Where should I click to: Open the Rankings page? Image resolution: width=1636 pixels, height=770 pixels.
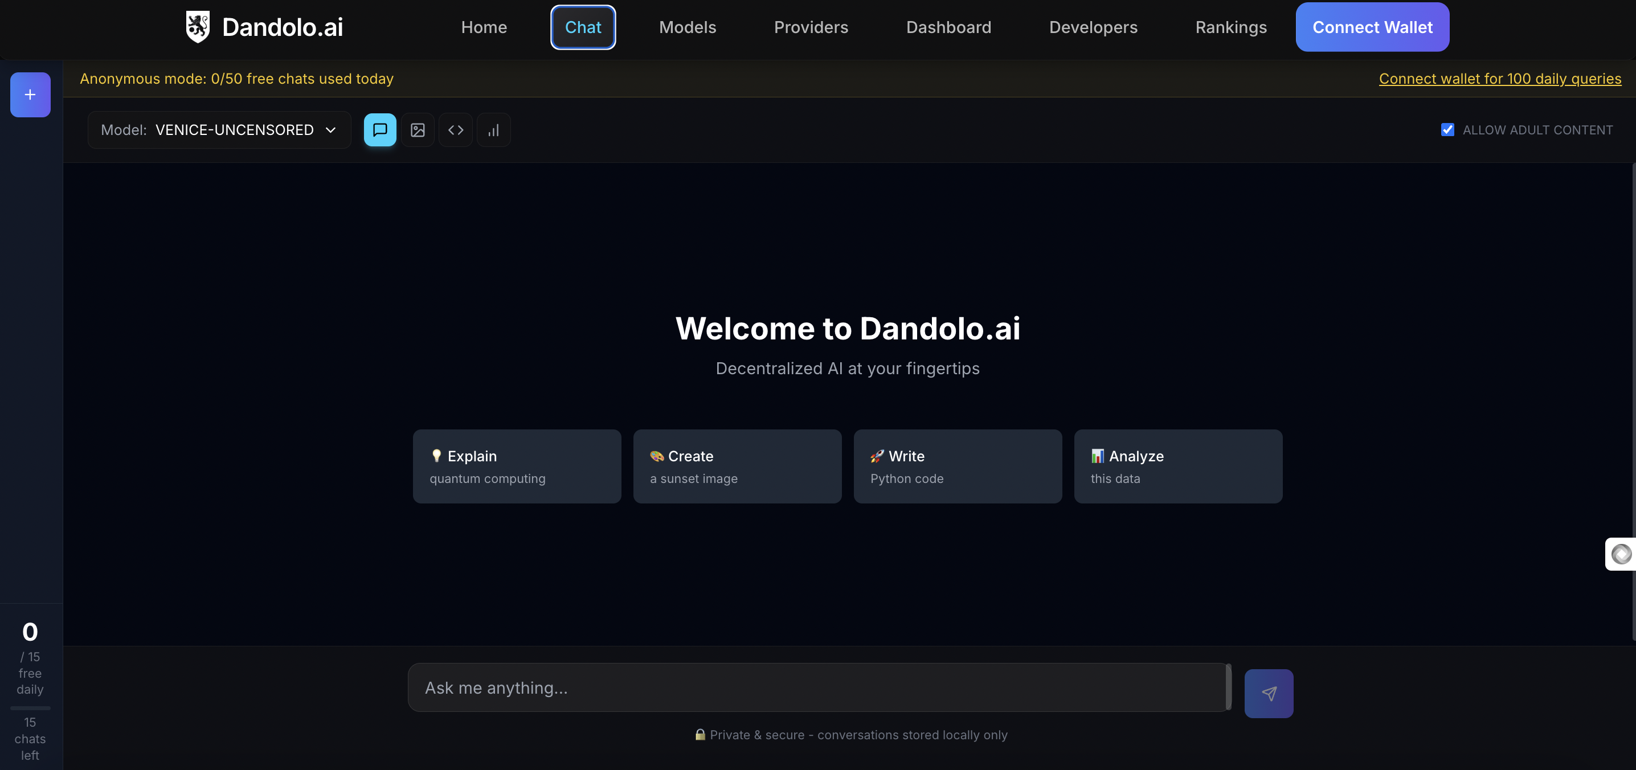[1231, 27]
